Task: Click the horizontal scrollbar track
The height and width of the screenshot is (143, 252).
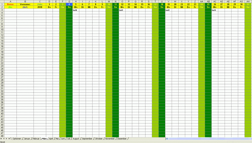Action: pyautogui.click(x=210, y=139)
